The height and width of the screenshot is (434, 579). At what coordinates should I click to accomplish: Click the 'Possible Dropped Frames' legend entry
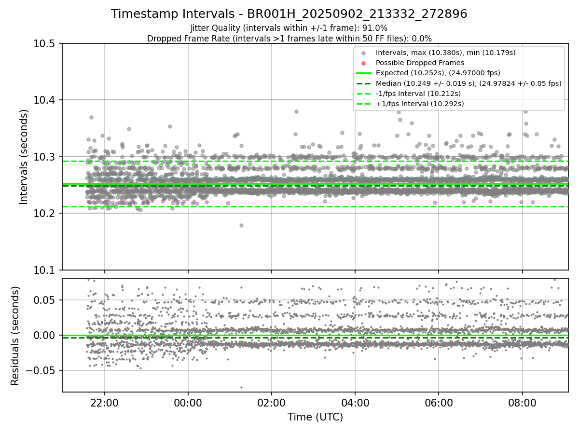pos(420,63)
